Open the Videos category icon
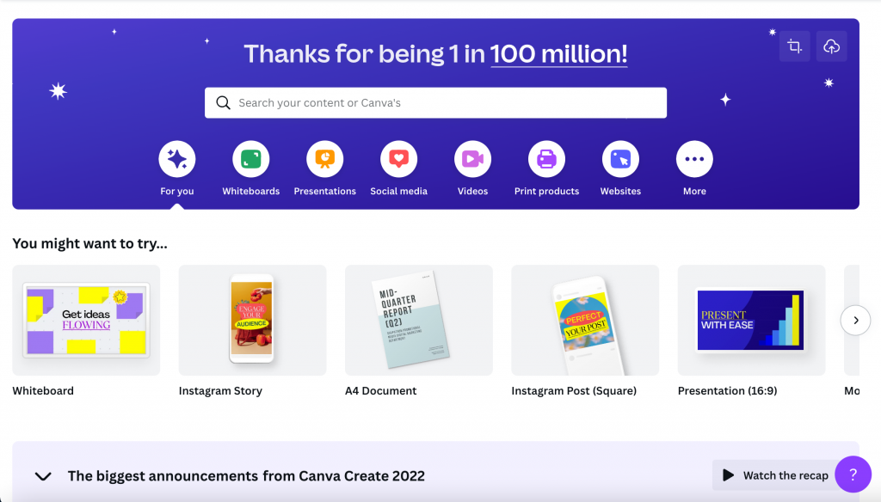 472,159
